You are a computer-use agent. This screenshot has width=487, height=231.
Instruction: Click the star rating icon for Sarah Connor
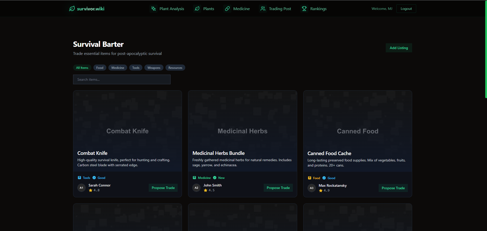pos(91,190)
